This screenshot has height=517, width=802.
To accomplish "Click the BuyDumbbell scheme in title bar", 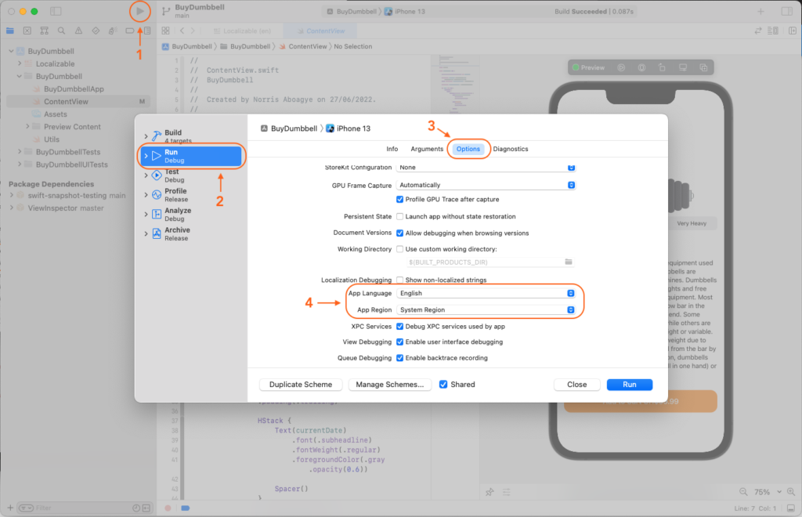I will [352, 11].
